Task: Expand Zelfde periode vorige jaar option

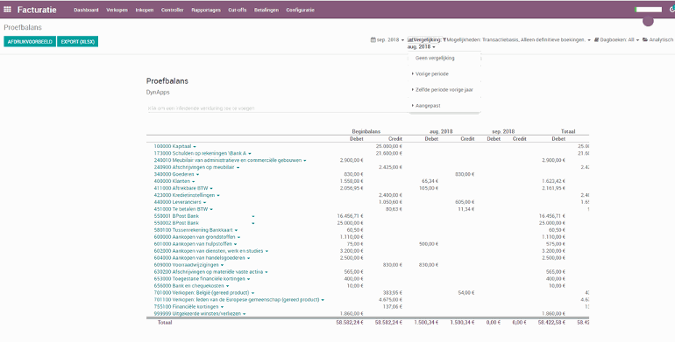Action: pyautogui.click(x=444, y=90)
